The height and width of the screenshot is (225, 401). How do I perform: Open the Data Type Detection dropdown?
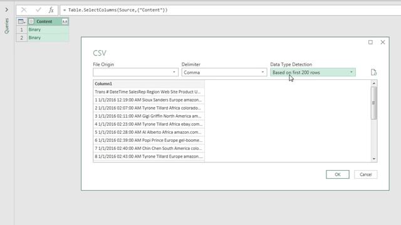[313, 72]
